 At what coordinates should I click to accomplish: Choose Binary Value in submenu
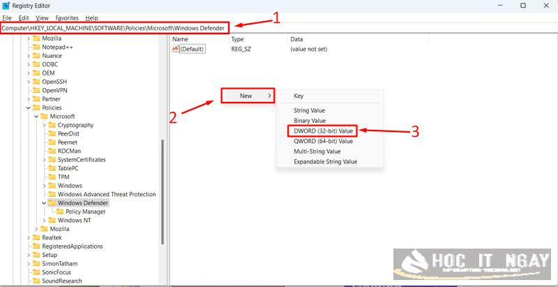[310, 121]
